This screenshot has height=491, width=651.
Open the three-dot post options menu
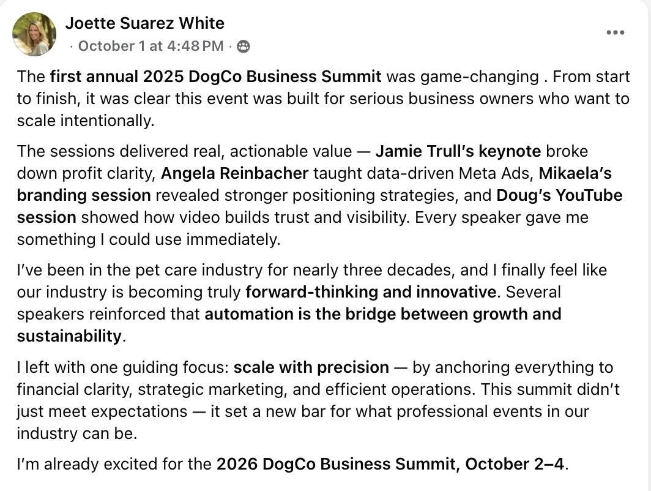pyautogui.click(x=616, y=32)
